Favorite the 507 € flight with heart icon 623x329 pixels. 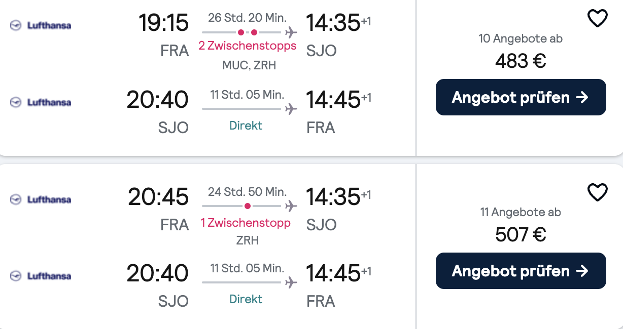coord(597,192)
